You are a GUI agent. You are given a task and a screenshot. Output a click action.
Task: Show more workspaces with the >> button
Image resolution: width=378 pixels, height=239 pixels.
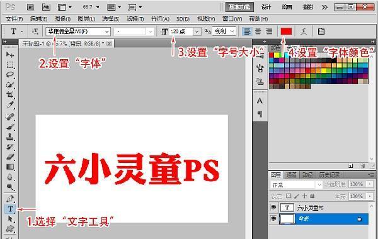(324, 7)
